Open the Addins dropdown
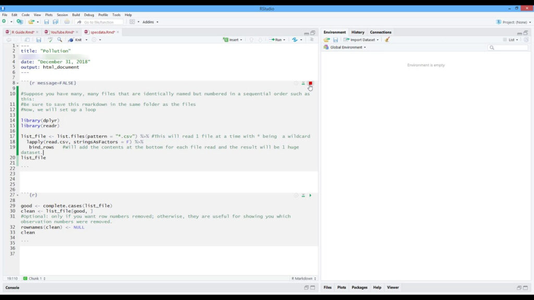 pos(150,22)
